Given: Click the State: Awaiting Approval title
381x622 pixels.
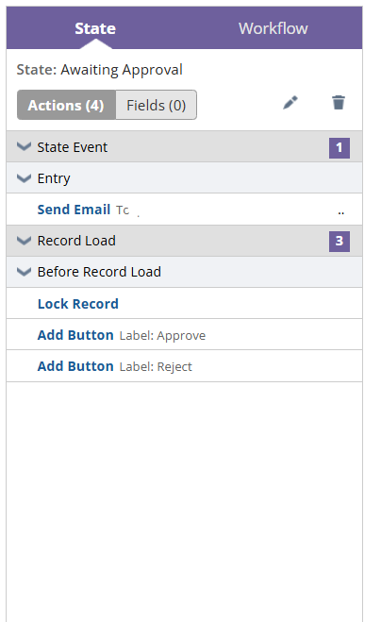Looking at the screenshot, I should 100,70.
